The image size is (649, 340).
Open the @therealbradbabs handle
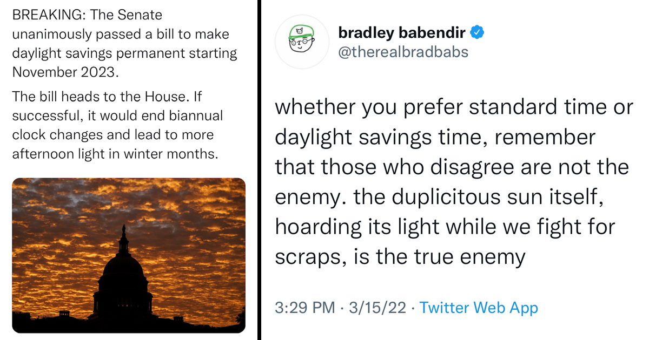click(403, 52)
